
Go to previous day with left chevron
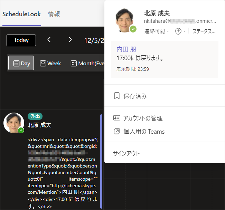tap(49, 40)
